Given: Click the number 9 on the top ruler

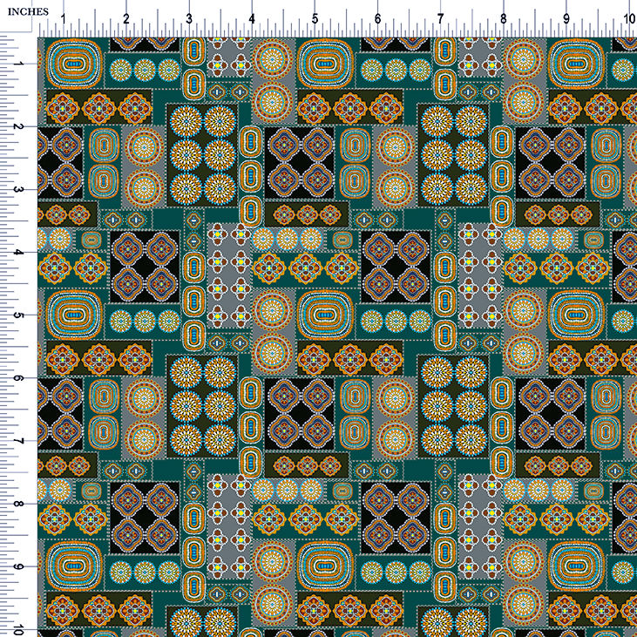Looking at the screenshot, I should (566, 18).
